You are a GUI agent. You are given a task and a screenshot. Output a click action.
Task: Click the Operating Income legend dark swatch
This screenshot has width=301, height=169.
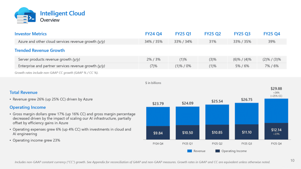(218, 151)
